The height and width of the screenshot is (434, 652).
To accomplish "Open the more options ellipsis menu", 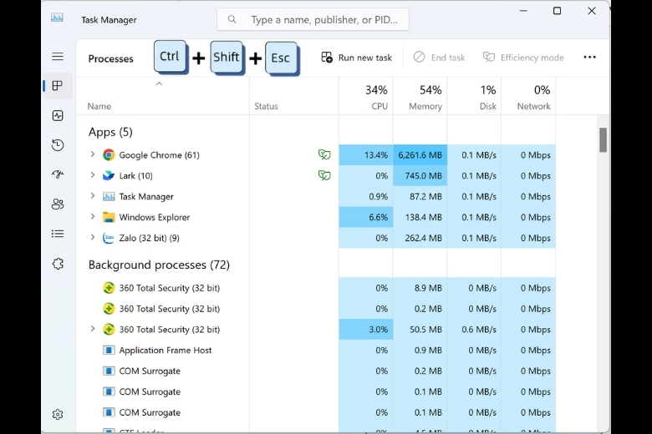I will [589, 58].
